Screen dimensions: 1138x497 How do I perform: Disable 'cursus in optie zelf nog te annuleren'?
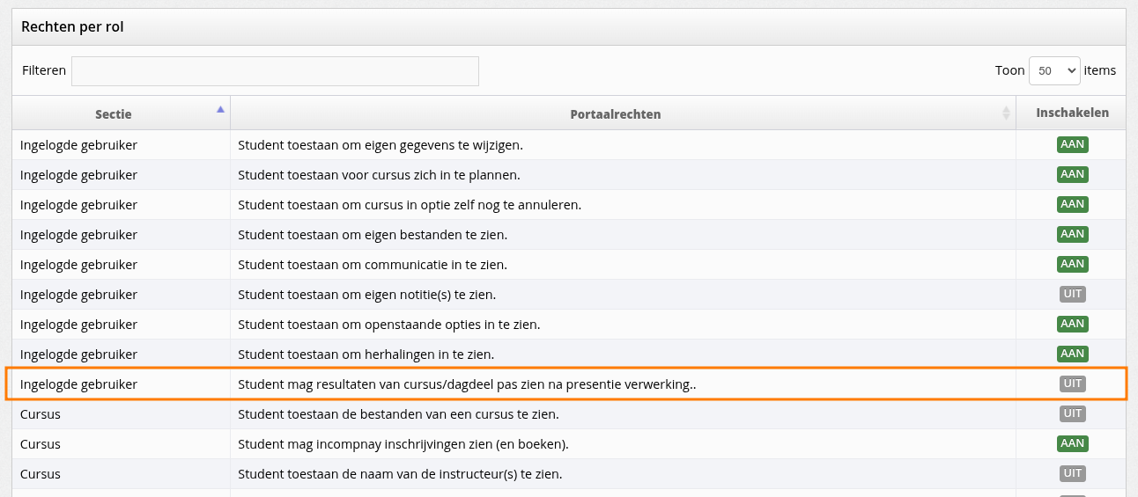click(x=1072, y=204)
